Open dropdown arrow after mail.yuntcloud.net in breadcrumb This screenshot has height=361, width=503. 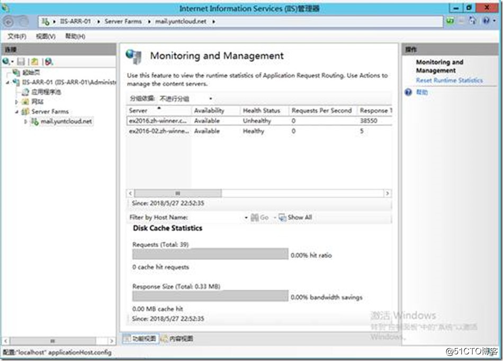[x=214, y=22]
